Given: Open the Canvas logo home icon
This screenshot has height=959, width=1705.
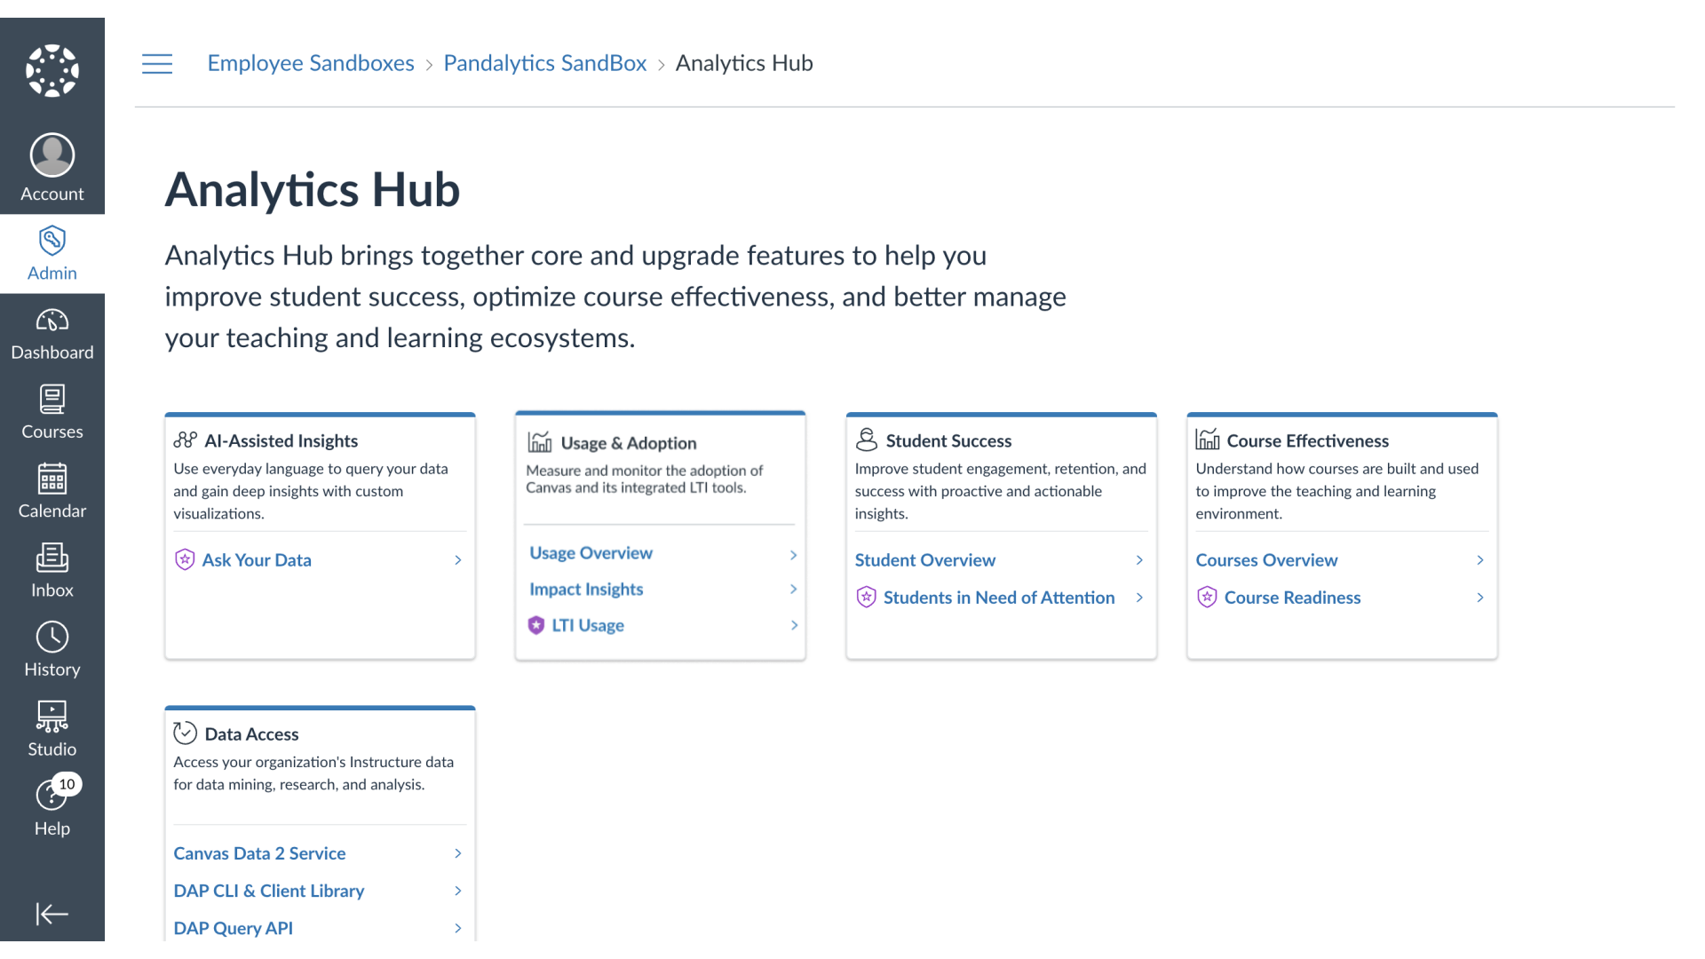Looking at the screenshot, I should click(52, 70).
